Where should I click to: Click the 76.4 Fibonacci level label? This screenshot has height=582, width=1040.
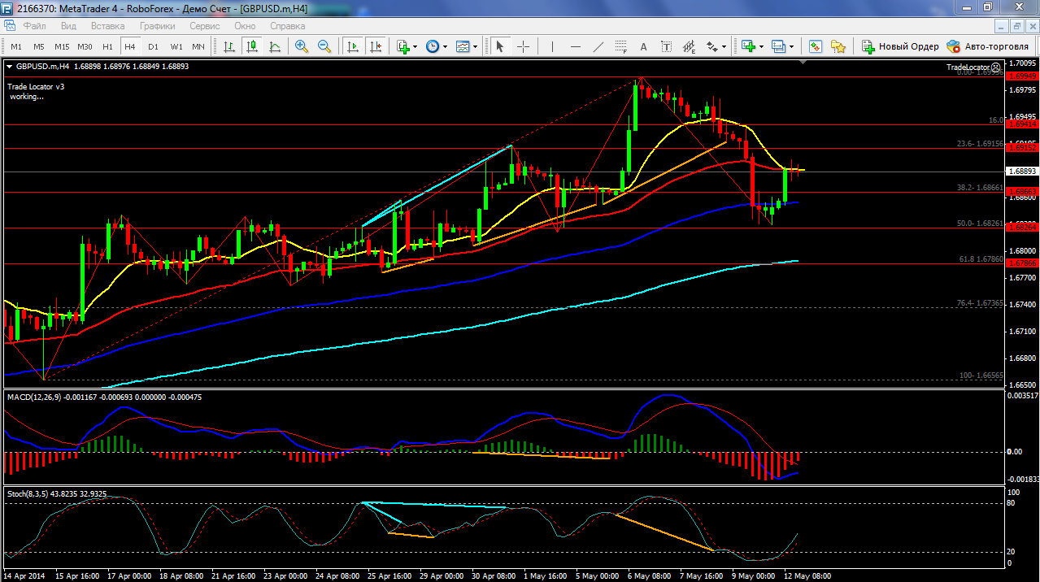[981, 303]
